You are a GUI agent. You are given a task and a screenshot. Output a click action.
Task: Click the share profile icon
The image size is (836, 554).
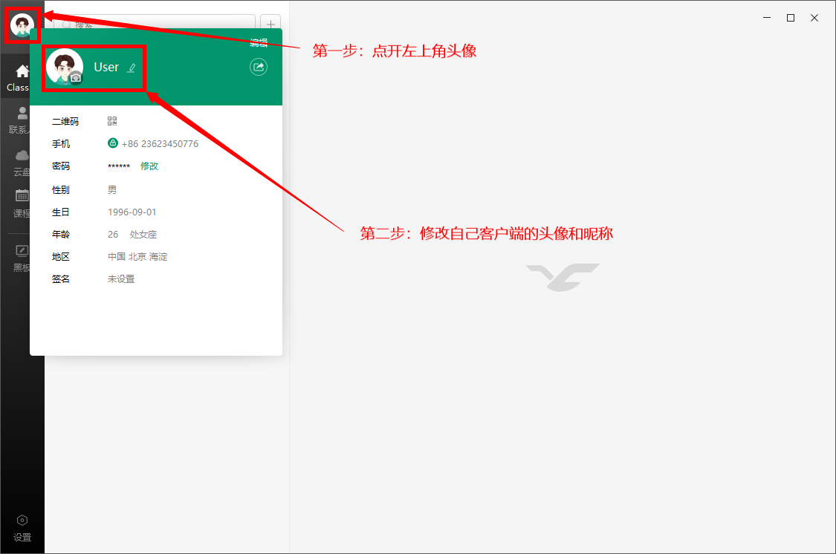pos(259,67)
